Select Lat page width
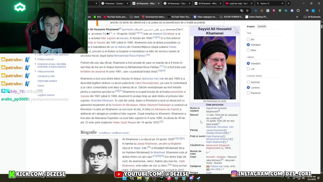 pos(248,69)
